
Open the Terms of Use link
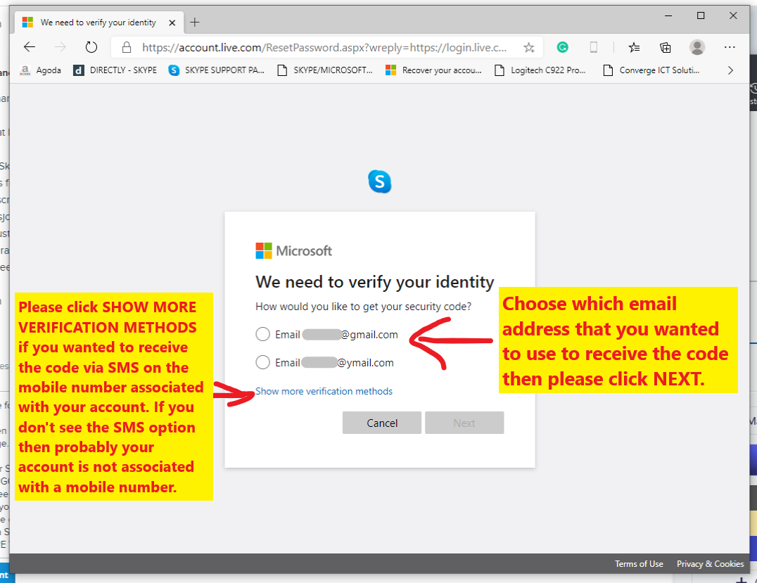pyautogui.click(x=639, y=564)
